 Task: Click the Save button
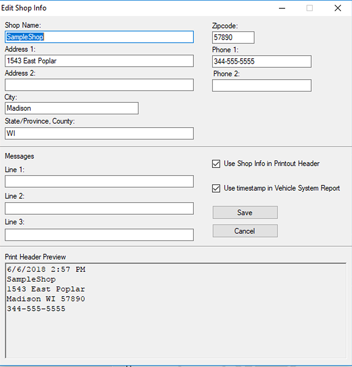click(245, 212)
